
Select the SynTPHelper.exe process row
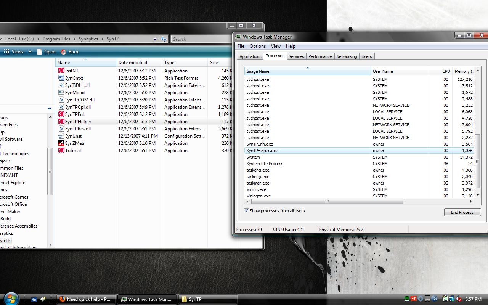(x=360, y=151)
